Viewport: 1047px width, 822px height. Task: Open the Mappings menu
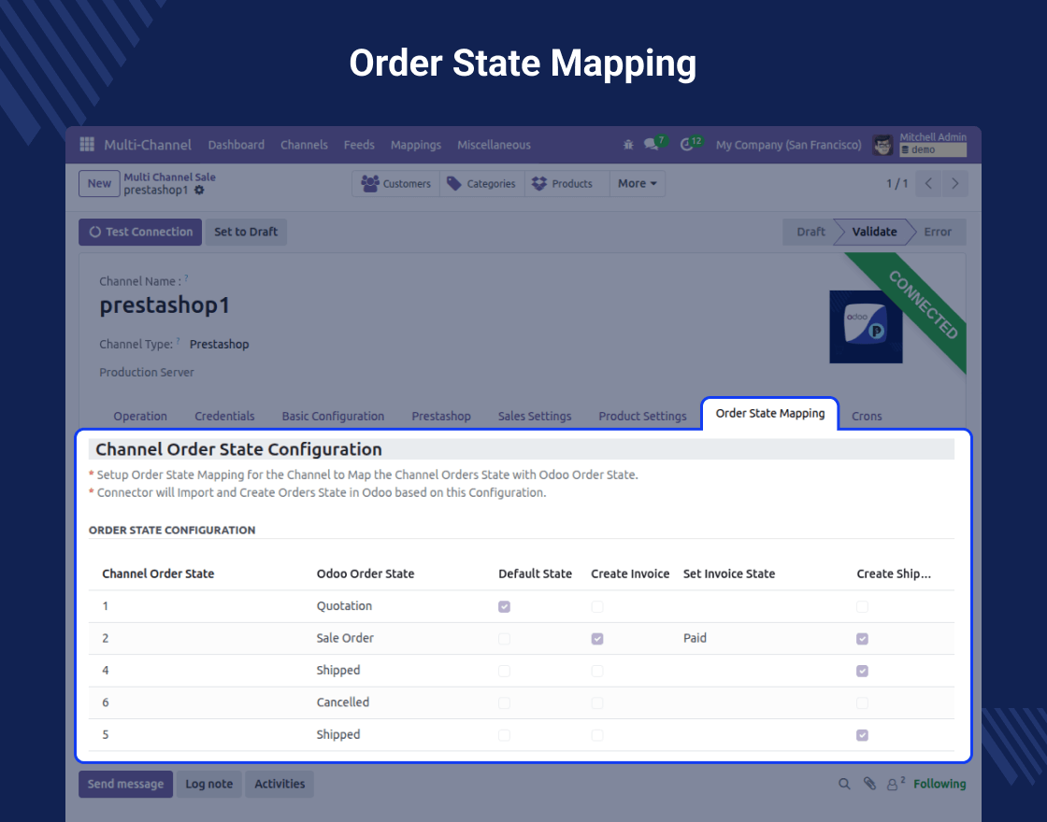(415, 145)
